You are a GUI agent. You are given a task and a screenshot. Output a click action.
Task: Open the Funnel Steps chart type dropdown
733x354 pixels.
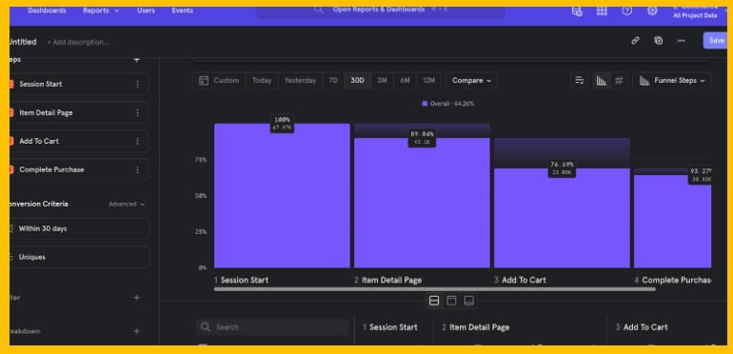click(672, 80)
